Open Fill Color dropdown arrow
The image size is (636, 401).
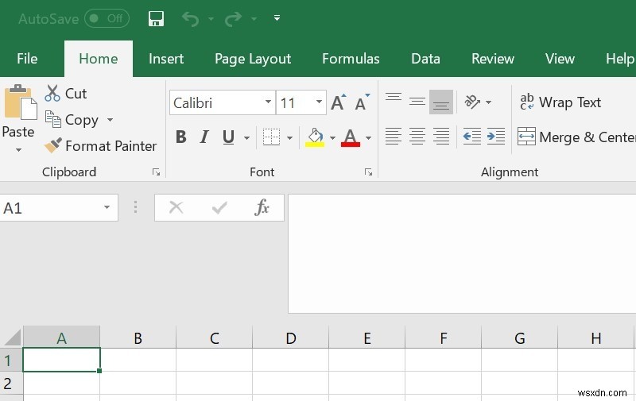pyautogui.click(x=332, y=138)
